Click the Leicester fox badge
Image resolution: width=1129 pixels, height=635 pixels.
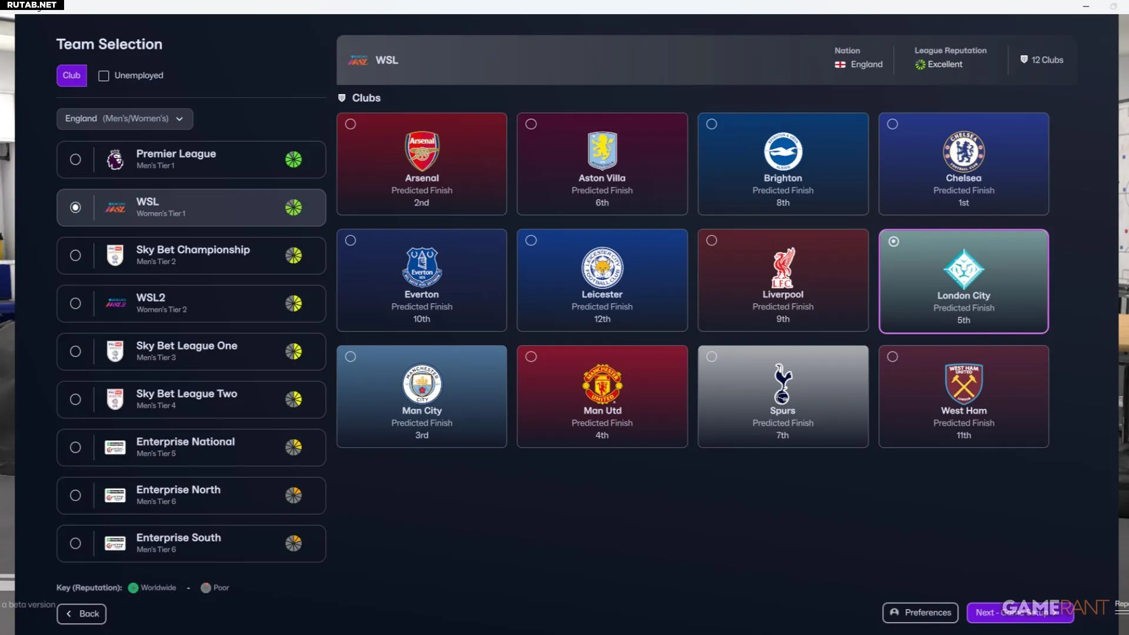602,268
